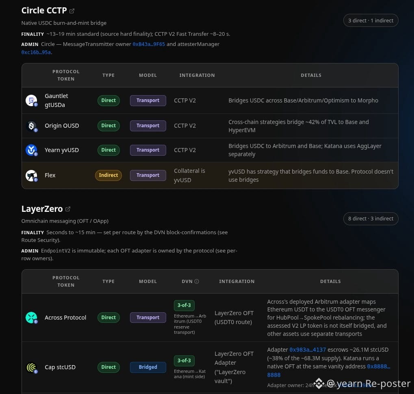Click Indirect badge in Flex row

(x=108, y=176)
